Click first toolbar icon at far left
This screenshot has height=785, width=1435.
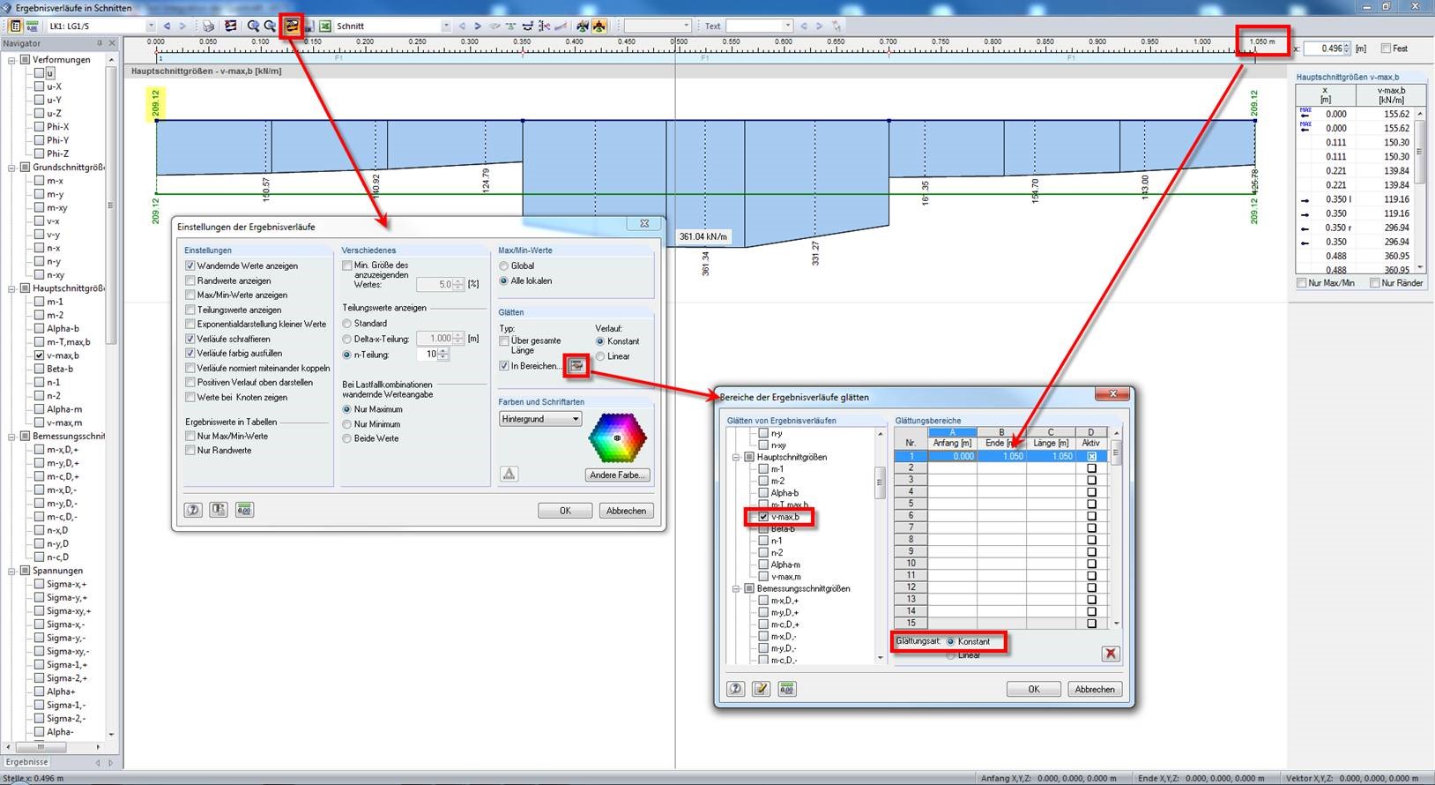(15, 26)
